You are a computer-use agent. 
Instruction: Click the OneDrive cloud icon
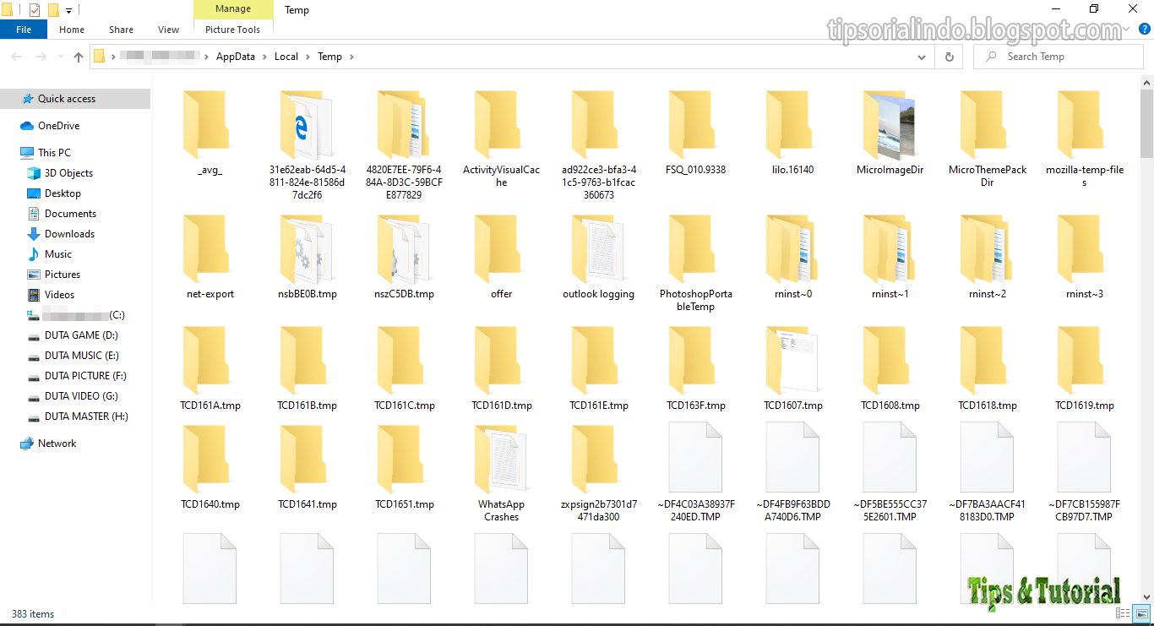point(27,125)
